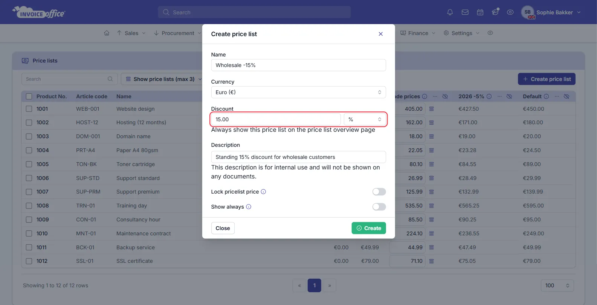Image resolution: width=597 pixels, height=305 pixels.
Task: Open rows per page 100 dropdown
Action: [x=557, y=285]
